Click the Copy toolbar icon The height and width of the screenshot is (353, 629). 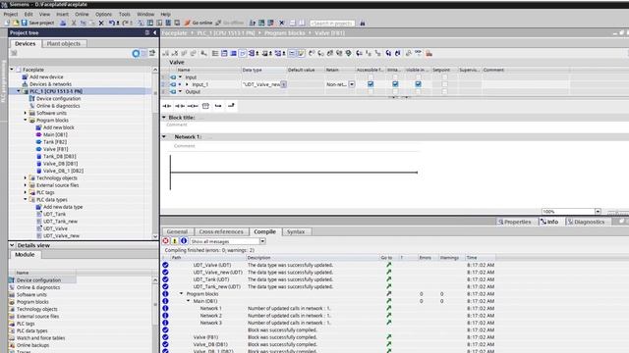coord(83,23)
